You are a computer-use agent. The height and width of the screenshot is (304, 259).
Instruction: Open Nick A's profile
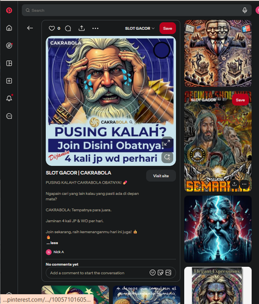(x=59, y=252)
